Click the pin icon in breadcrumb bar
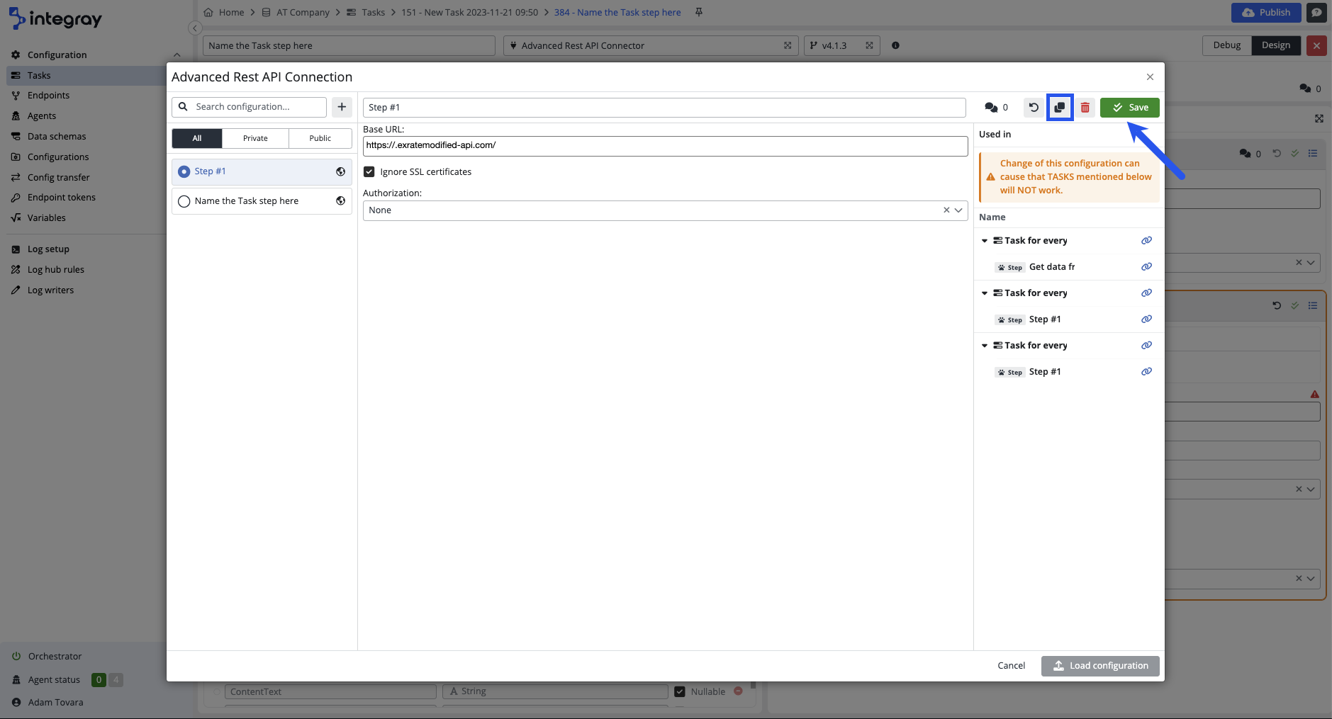Screen dimensions: 1332x719 point(699,13)
